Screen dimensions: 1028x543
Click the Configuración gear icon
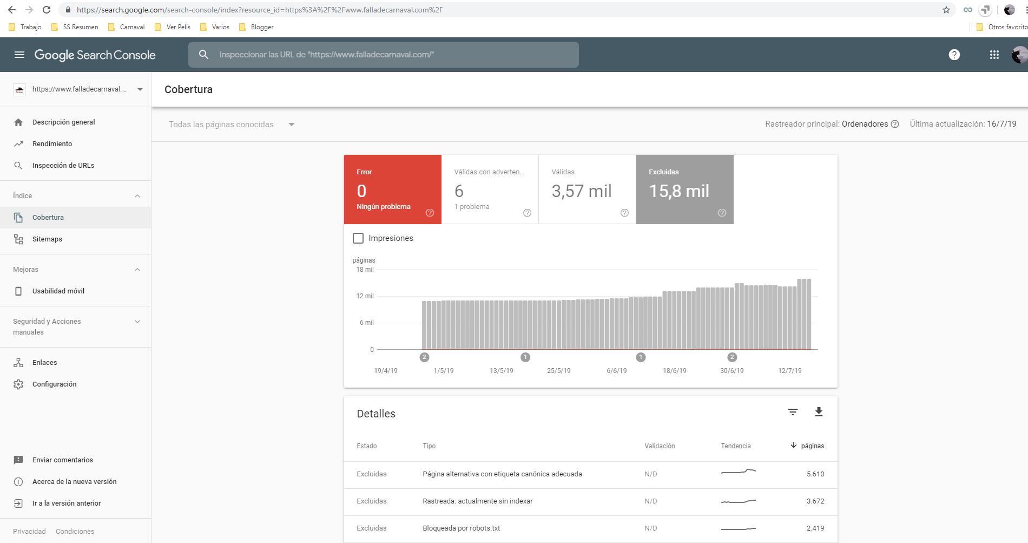point(18,384)
